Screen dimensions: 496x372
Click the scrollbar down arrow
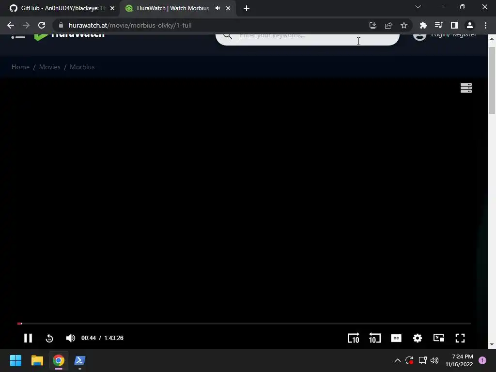[x=492, y=344]
